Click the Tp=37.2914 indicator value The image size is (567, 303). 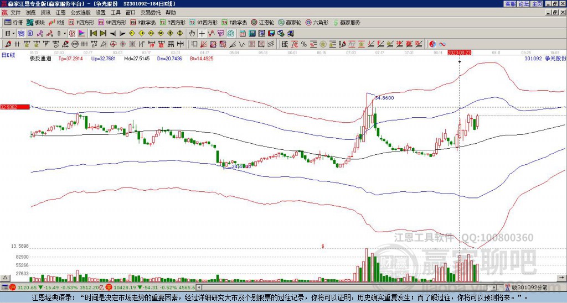(x=70, y=58)
